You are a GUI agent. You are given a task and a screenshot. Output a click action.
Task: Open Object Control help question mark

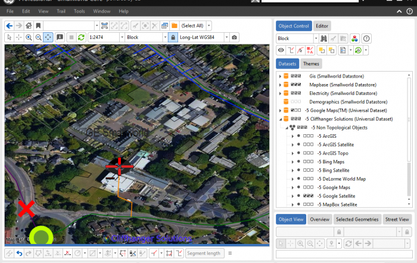pyautogui.click(x=366, y=39)
